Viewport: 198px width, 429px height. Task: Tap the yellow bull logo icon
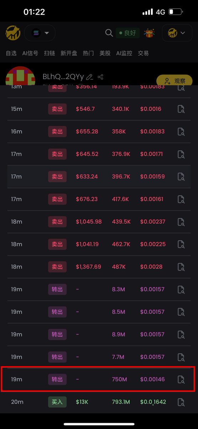(x=13, y=33)
